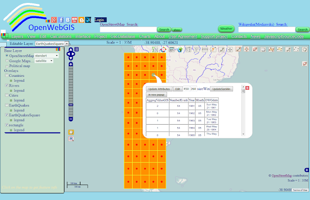Open the Facebook share icon
The image size is (310, 200).
[61, 20]
